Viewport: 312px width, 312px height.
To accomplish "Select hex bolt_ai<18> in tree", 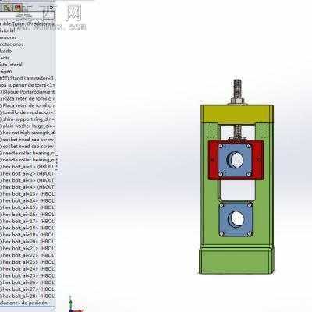I will [27, 228].
